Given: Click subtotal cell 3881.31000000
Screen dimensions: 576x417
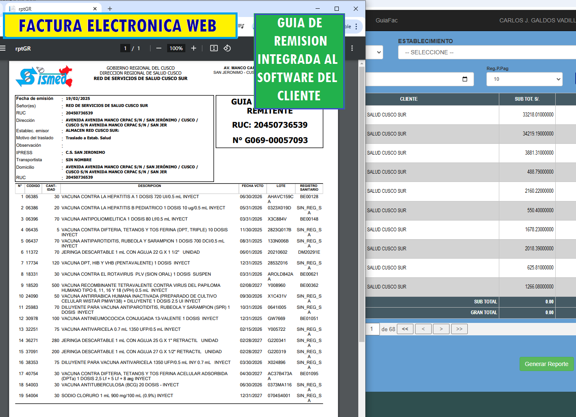Looking at the screenshot, I should point(539,153).
